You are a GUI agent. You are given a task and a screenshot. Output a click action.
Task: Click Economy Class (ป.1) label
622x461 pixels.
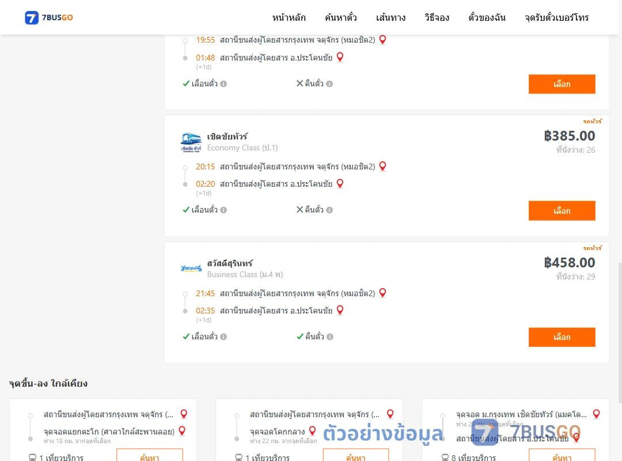[242, 148]
